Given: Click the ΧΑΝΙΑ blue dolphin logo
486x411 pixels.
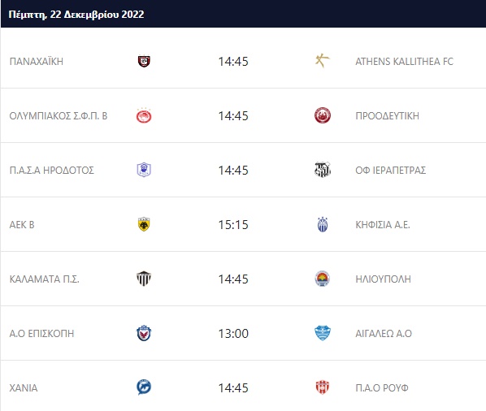Looking at the screenshot, I should [x=144, y=387].
